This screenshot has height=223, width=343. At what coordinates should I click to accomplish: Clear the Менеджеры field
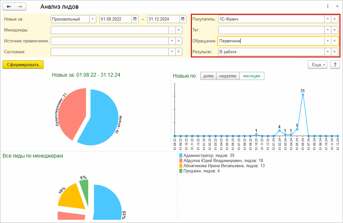tap(178, 30)
